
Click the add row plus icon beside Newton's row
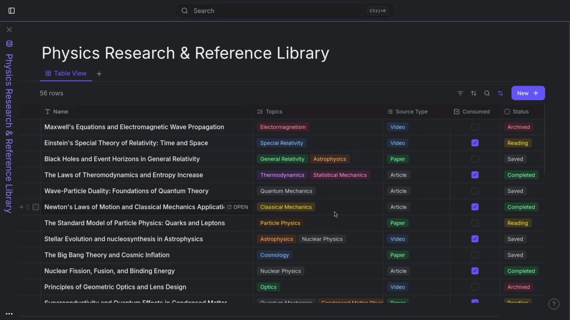21,207
